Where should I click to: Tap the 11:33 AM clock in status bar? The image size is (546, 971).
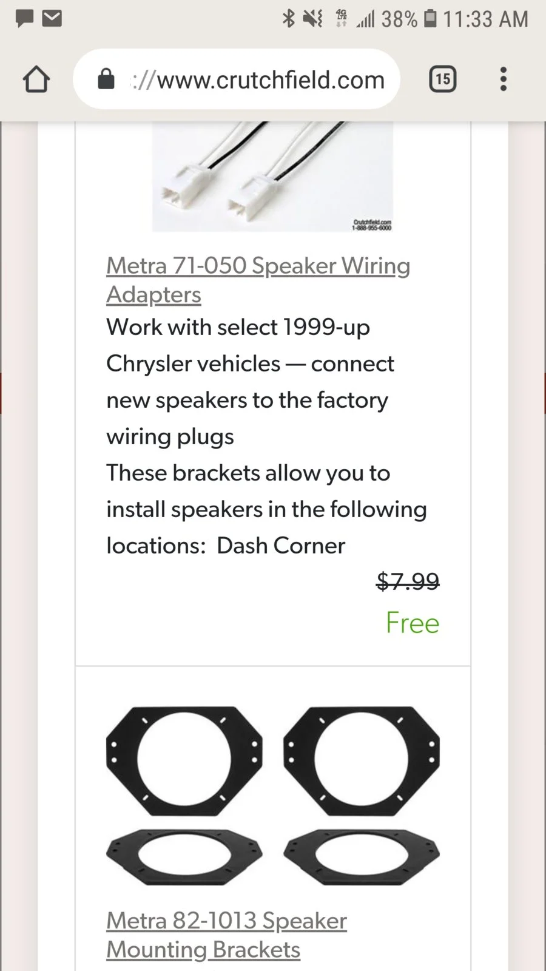(x=485, y=19)
